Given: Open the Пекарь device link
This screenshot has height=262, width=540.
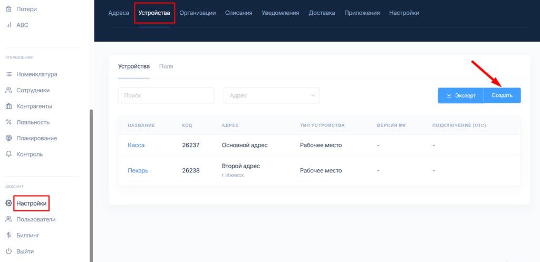Looking at the screenshot, I should 138,171.
